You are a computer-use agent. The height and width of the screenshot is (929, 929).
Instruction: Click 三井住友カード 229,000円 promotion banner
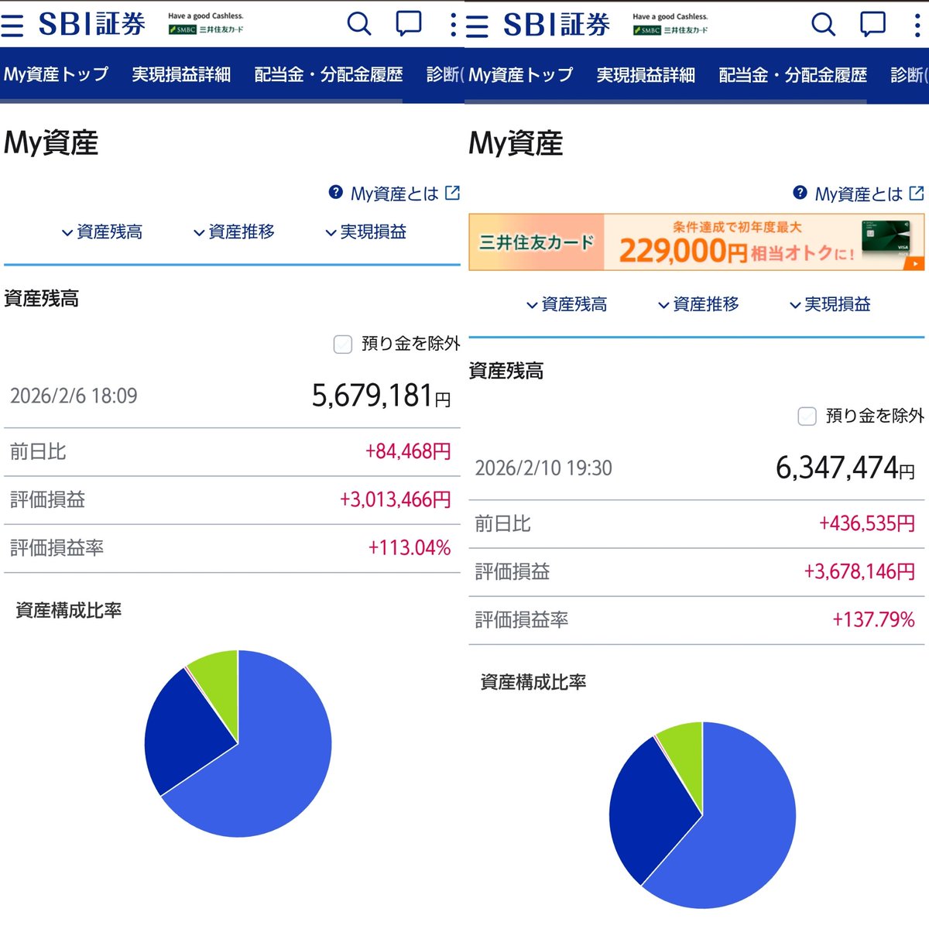(697, 242)
